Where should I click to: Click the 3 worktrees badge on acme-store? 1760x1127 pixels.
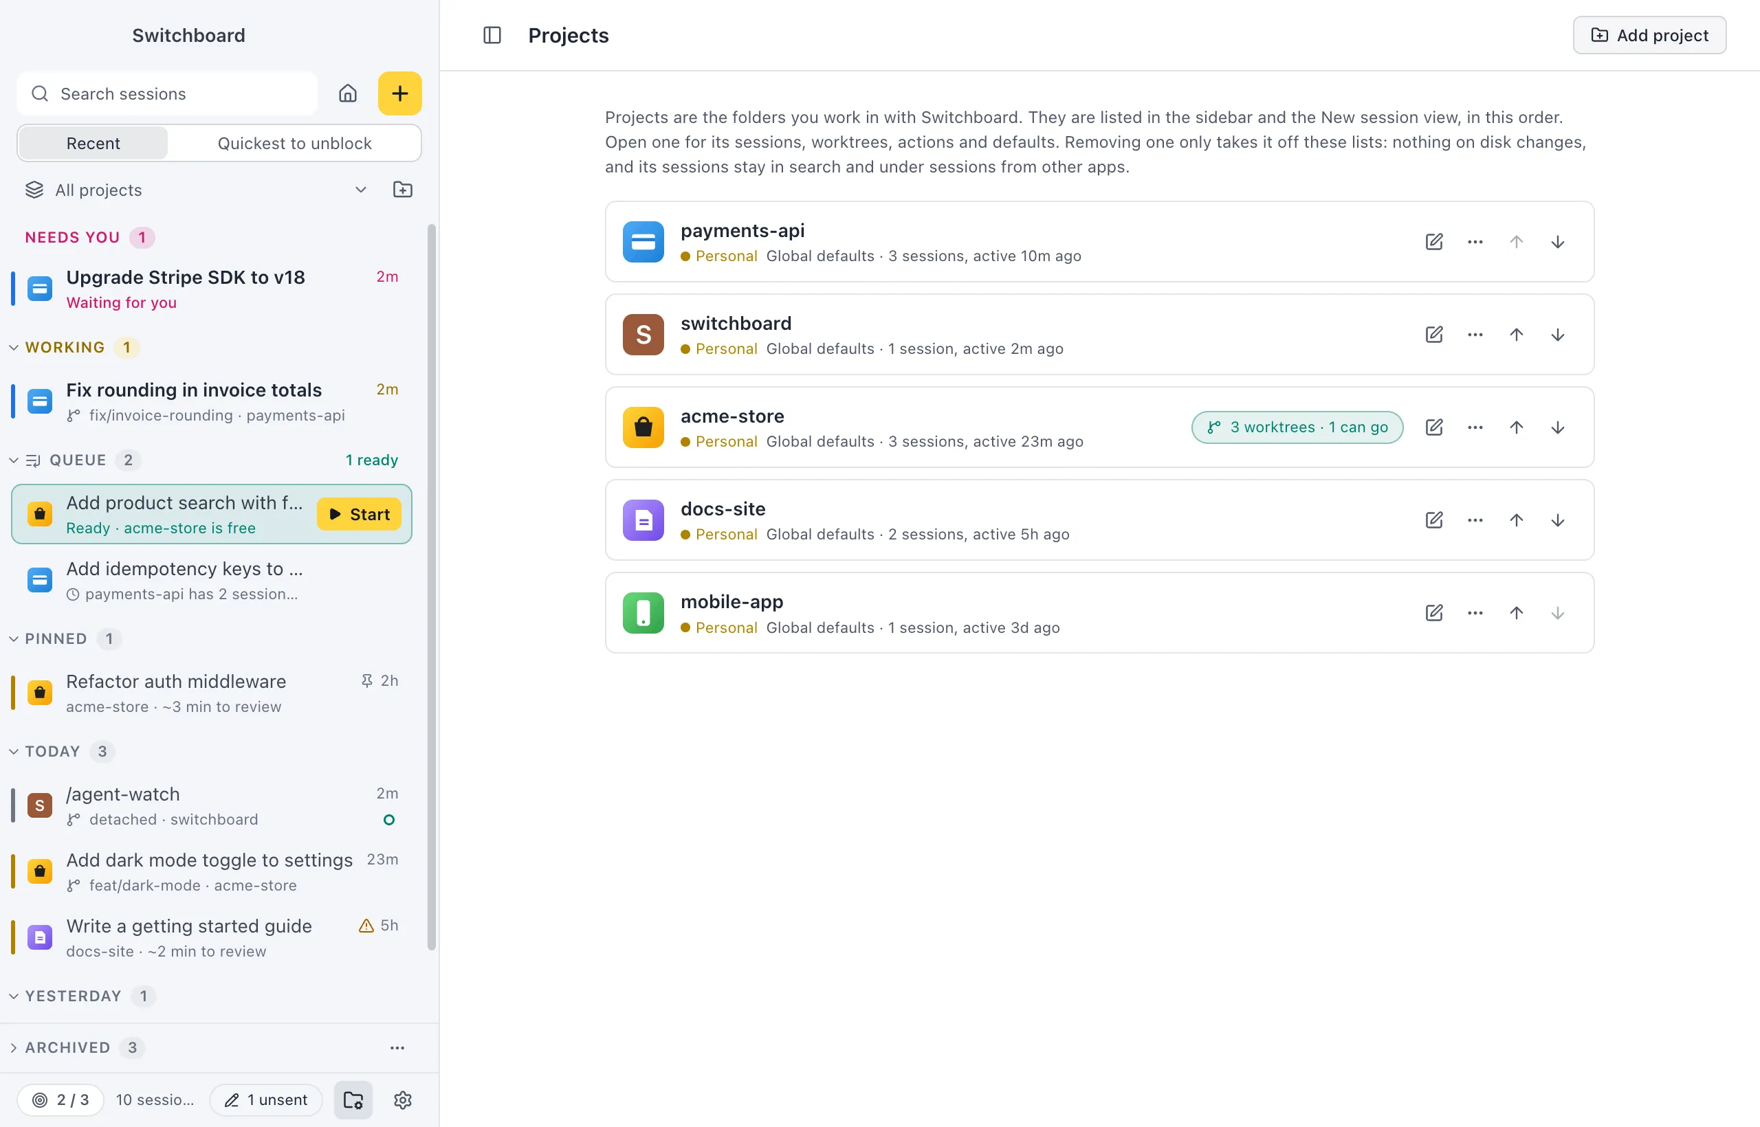tap(1297, 427)
